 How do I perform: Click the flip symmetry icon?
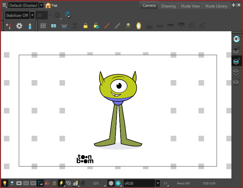coord(192,26)
